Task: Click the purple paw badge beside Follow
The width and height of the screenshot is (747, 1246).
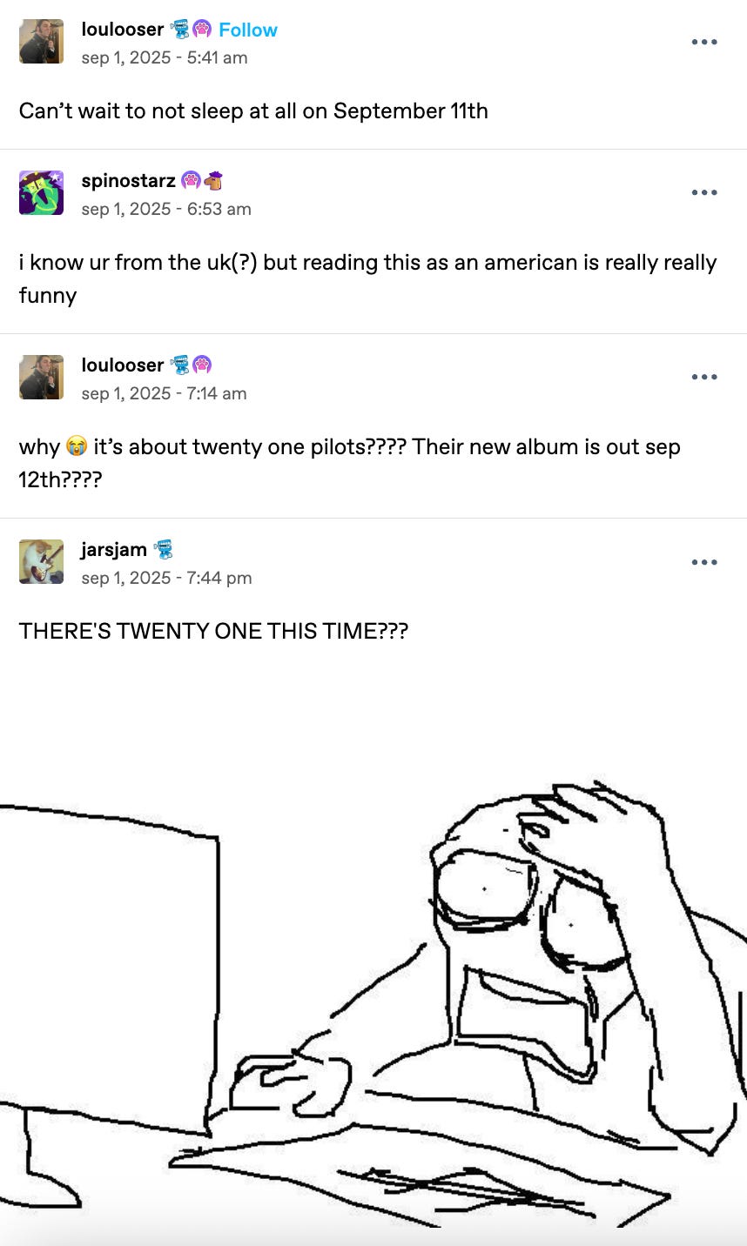Action: (x=202, y=29)
